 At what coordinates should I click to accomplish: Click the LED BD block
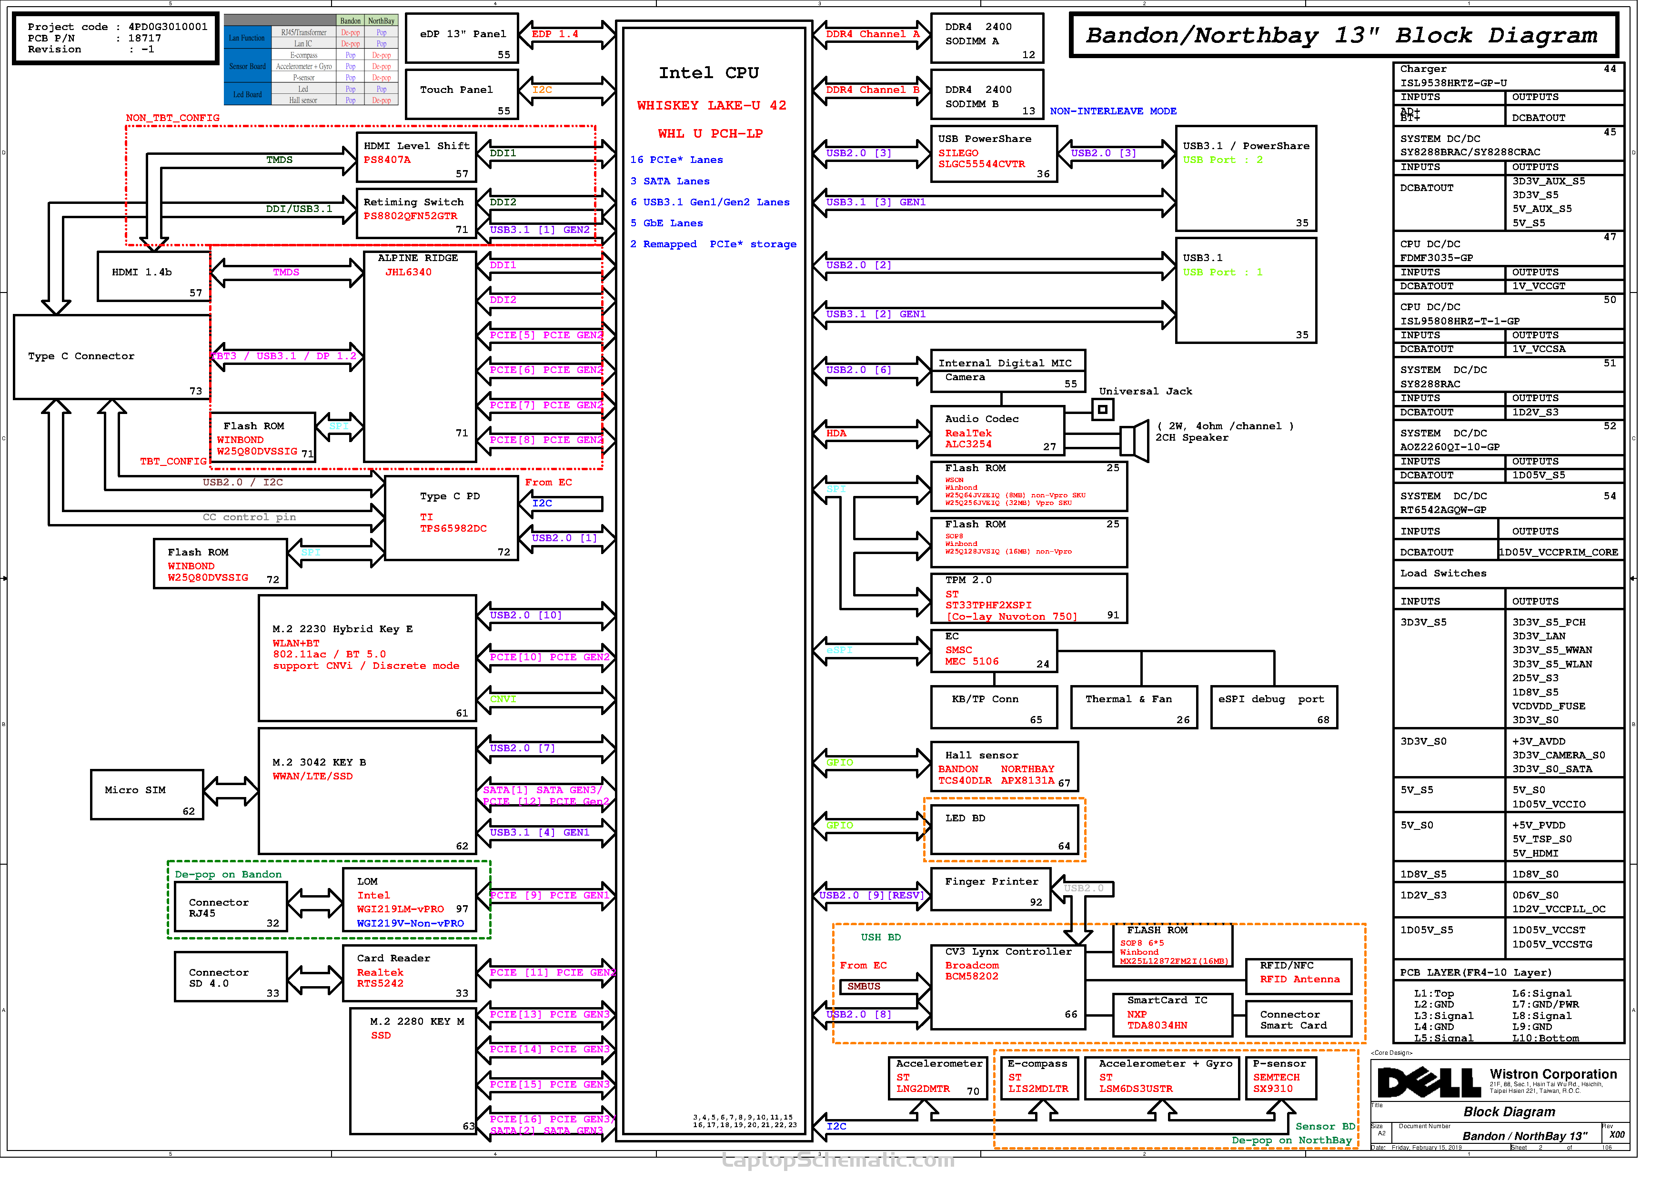pos(1005,830)
